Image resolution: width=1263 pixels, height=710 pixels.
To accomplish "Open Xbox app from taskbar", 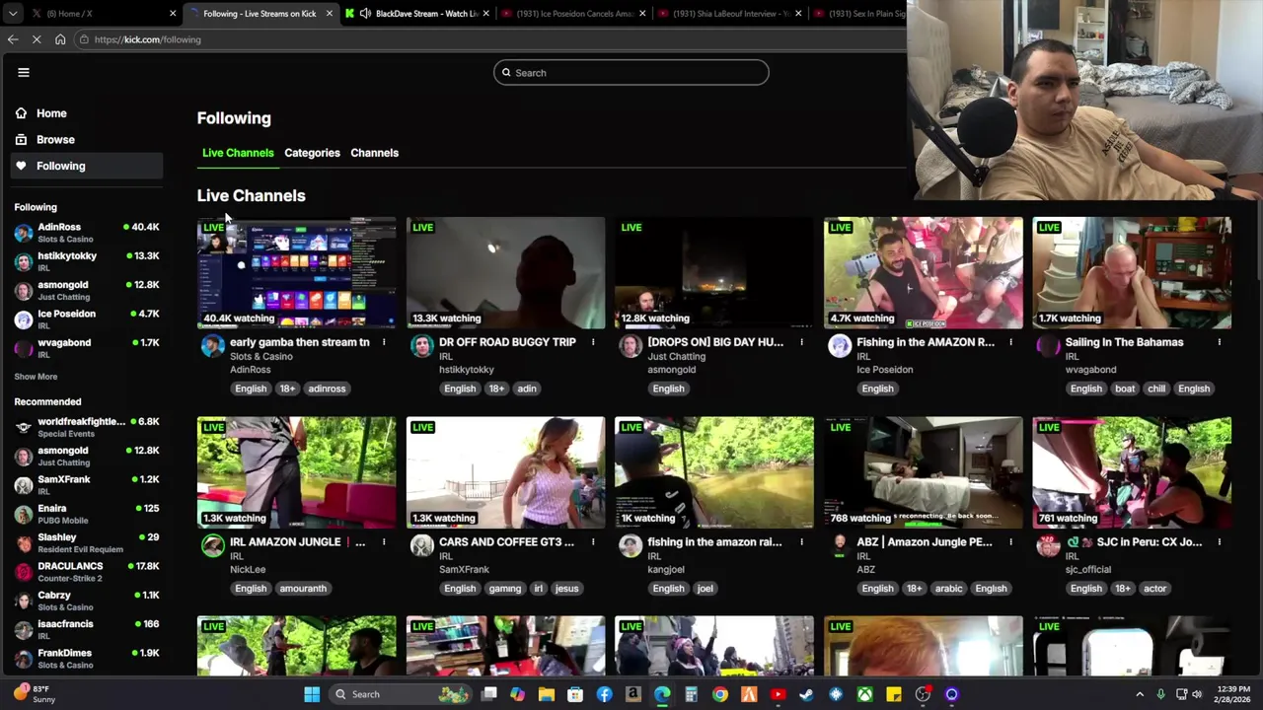I will [864, 694].
